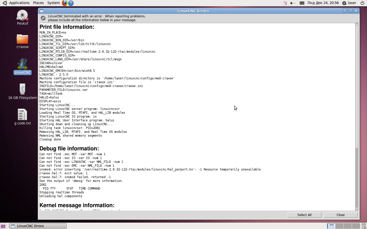Click the Close button in error dialog
The image size is (367, 229).
(340, 215)
